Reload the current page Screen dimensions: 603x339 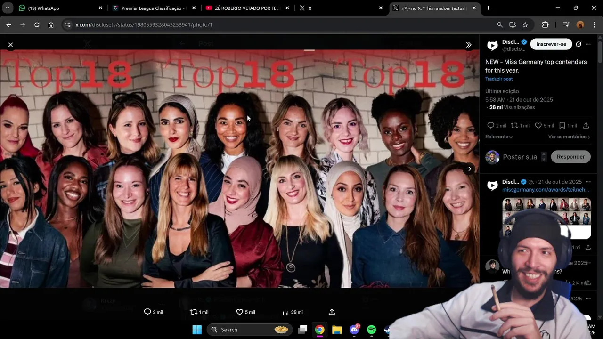tap(37, 24)
